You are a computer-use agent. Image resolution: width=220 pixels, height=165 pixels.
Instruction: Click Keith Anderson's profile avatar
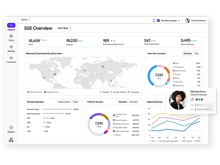[188, 21]
